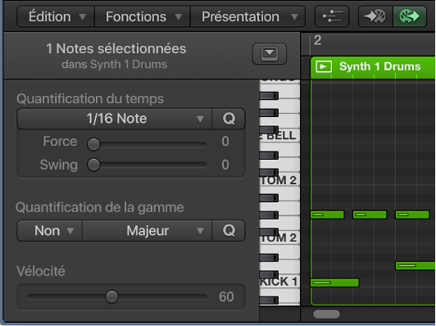Open the Édition menu
This screenshot has height=326, width=436.
[x=56, y=16]
